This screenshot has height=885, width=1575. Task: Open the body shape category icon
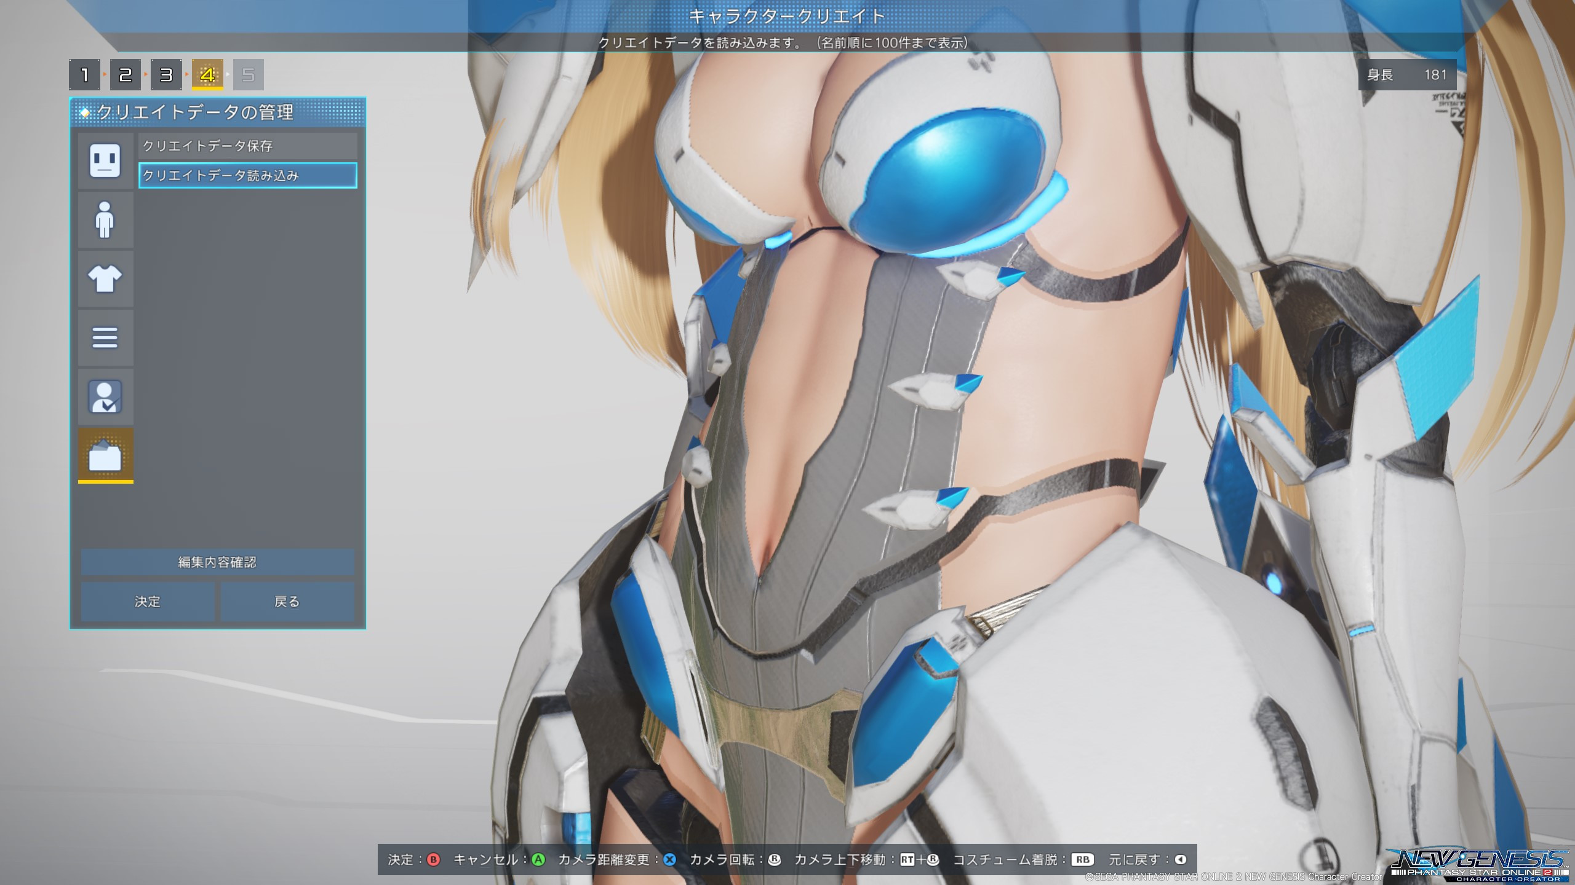105,219
